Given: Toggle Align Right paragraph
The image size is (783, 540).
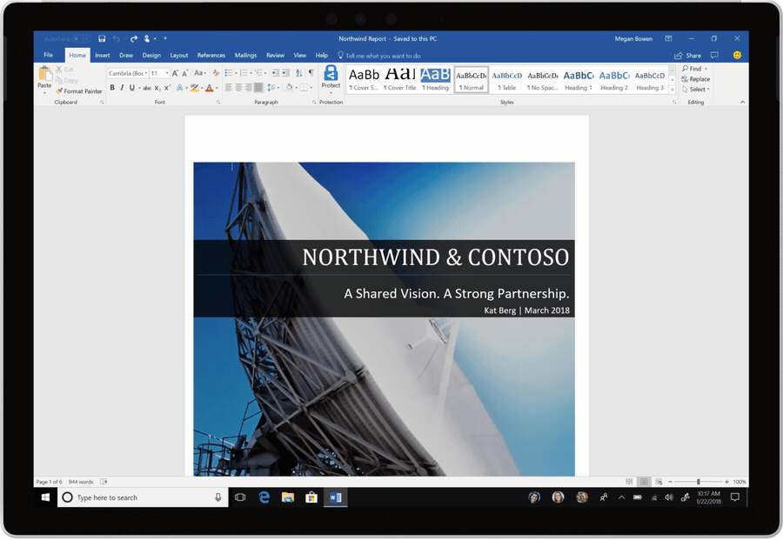Looking at the screenshot, I should click(x=248, y=88).
